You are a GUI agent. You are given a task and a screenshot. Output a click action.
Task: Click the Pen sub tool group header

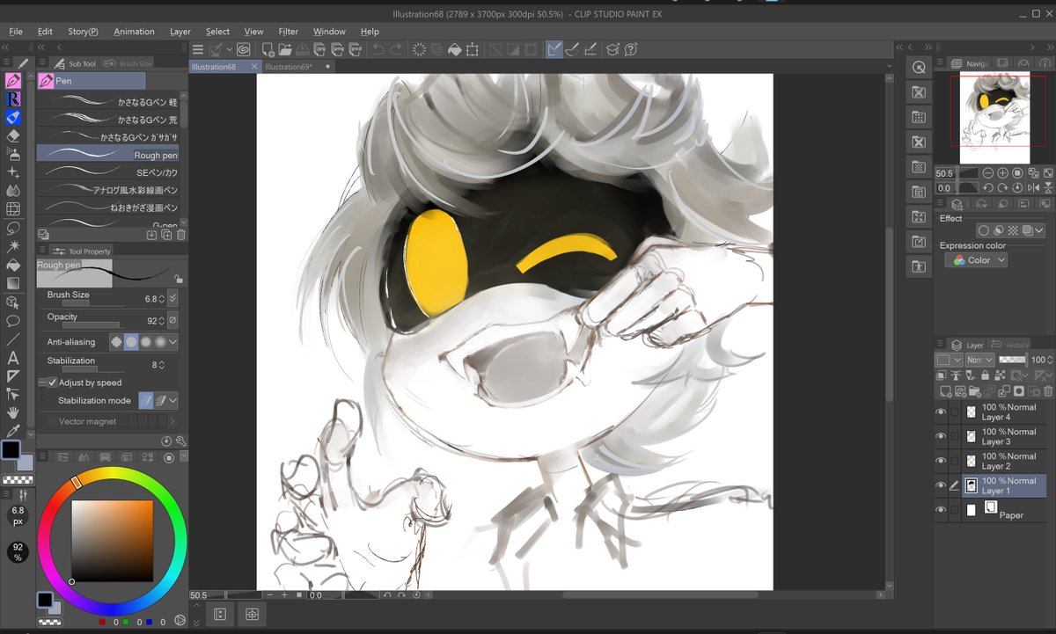[x=92, y=81]
